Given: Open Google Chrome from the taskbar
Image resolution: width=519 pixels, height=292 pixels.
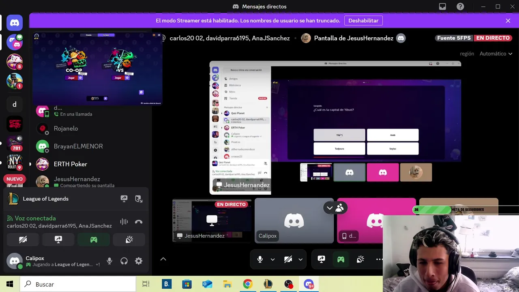Looking at the screenshot, I should (x=247, y=284).
